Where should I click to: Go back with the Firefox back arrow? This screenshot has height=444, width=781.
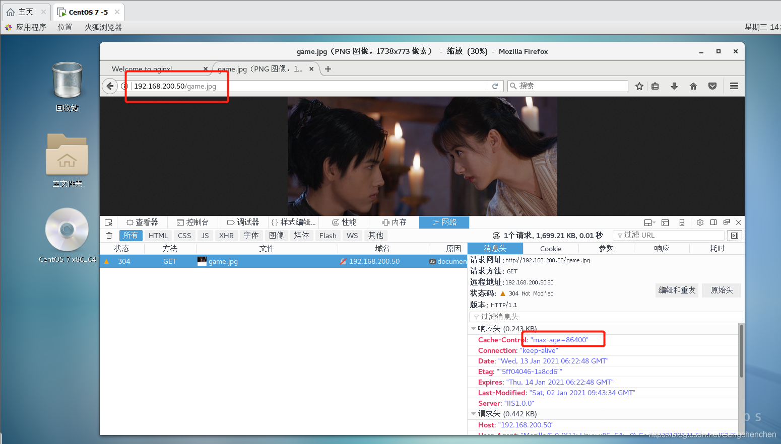(110, 86)
